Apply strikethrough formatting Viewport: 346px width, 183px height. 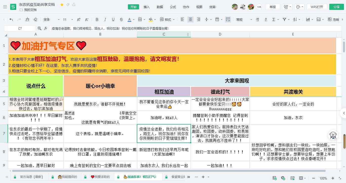(x=121, y=19)
